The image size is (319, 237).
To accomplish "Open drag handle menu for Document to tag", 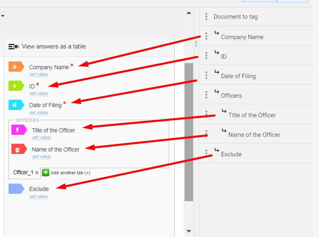I will 206,16.
